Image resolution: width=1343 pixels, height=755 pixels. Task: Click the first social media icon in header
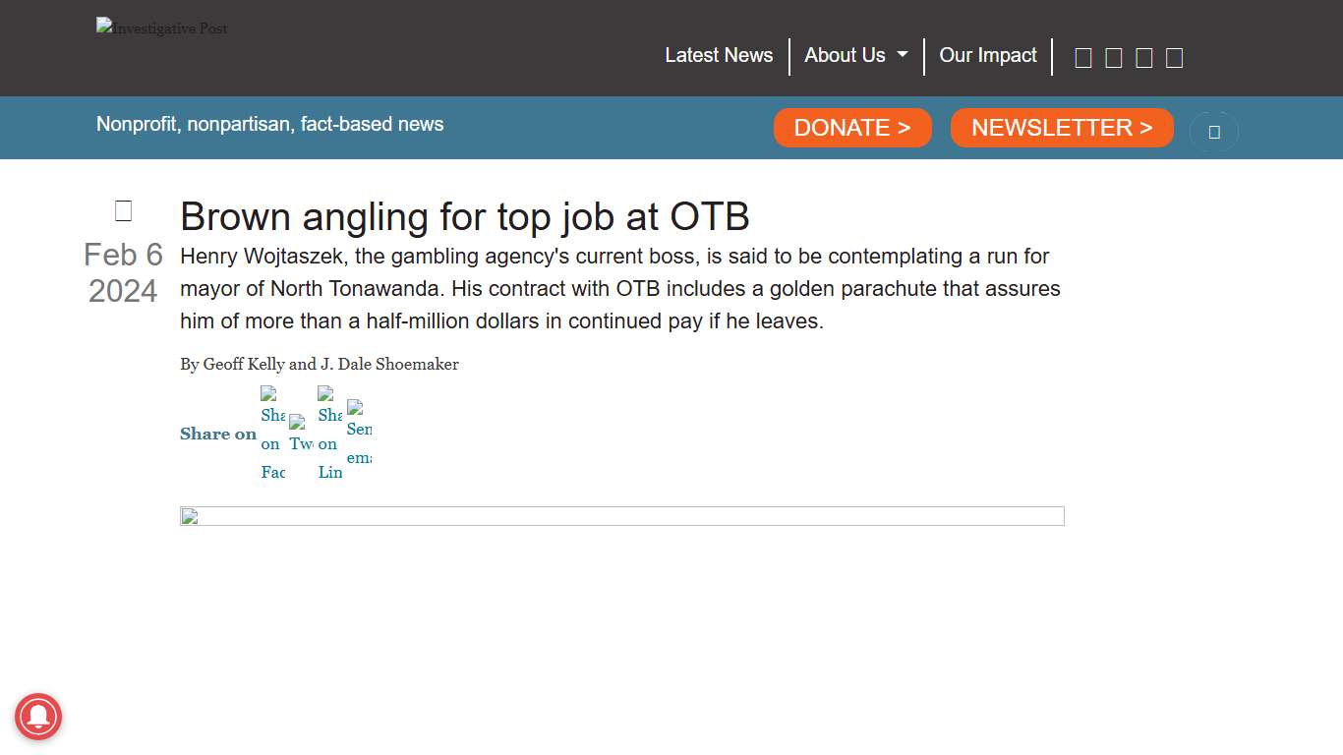click(x=1083, y=58)
